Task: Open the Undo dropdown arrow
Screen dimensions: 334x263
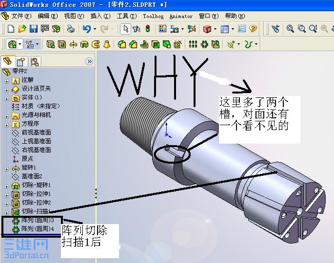Action: tap(95, 29)
